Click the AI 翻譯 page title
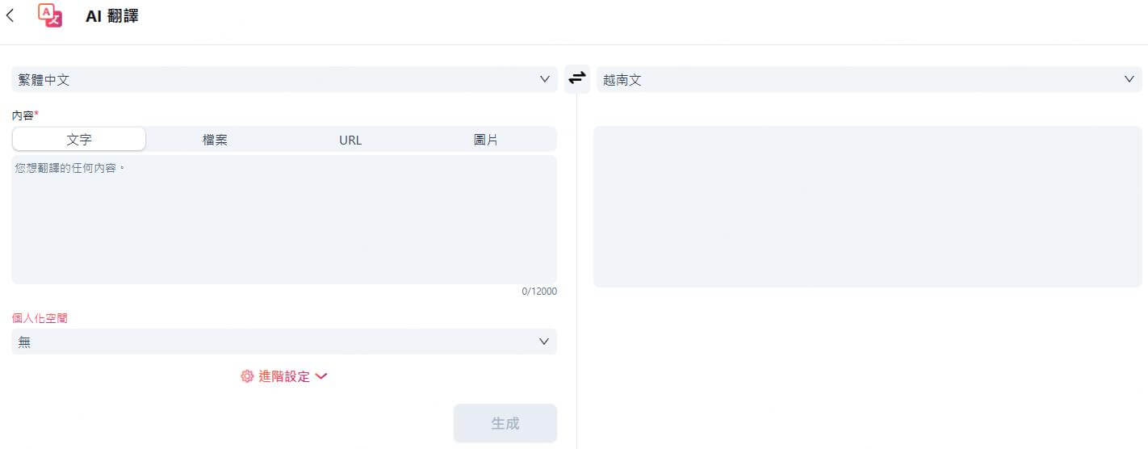 pyautogui.click(x=112, y=15)
